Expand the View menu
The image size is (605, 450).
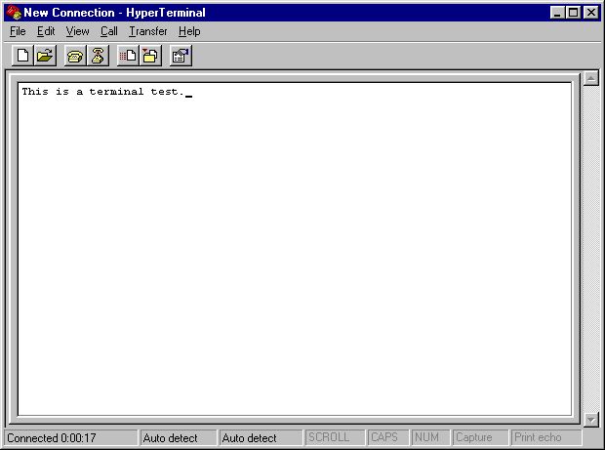coord(77,31)
